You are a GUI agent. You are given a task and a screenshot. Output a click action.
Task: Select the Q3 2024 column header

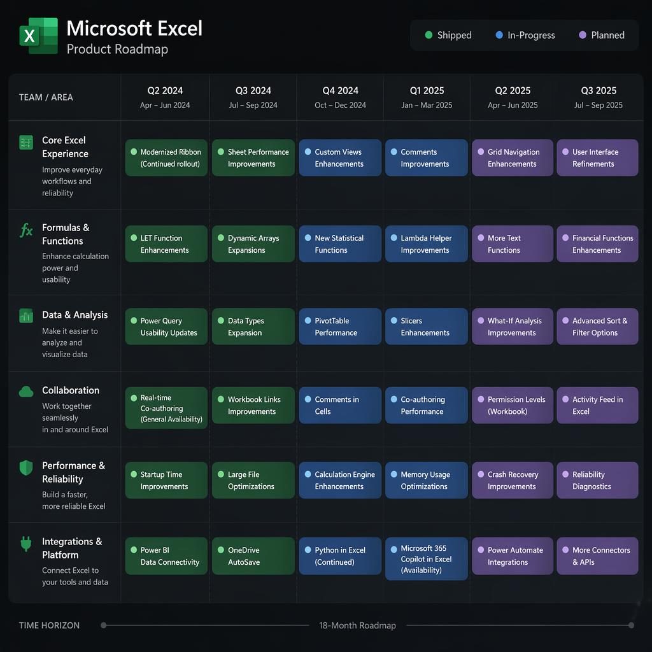click(253, 97)
